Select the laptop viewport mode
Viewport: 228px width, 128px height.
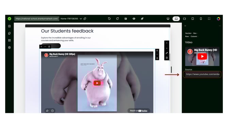coord(176,19)
